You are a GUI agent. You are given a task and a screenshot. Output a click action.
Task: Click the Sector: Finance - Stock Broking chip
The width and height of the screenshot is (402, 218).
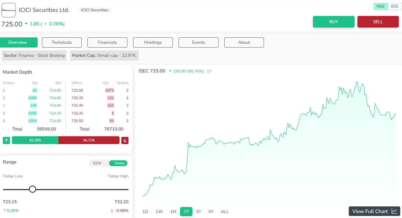(34, 55)
